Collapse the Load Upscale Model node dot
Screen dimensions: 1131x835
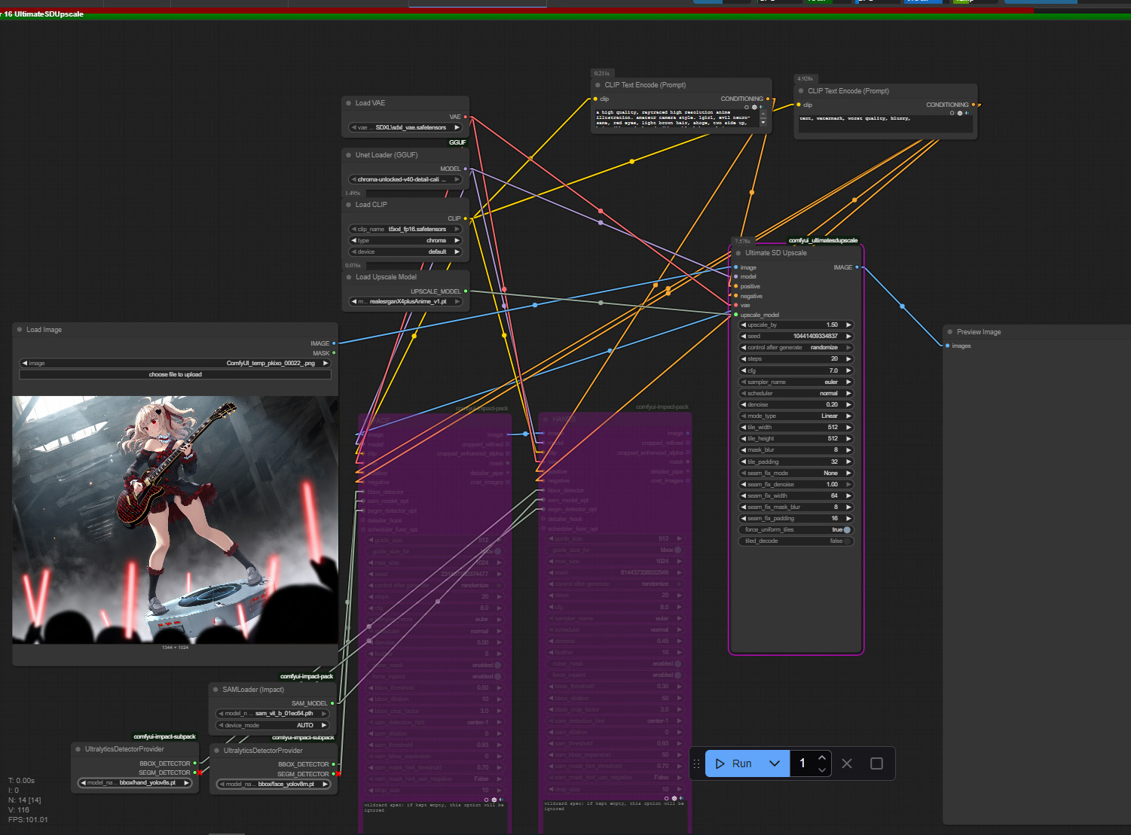349,277
